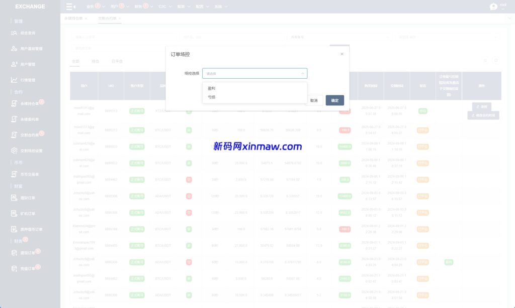This screenshot has height=308, width=515.
Task: Open 币币交易单 sidebar icon
Action: tap(15, 174)
